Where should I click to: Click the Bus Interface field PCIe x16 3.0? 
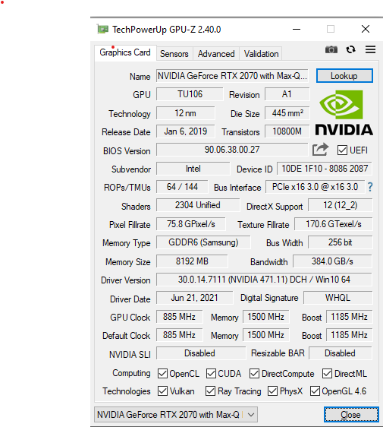pyautogui.click(x=315, y=187)
